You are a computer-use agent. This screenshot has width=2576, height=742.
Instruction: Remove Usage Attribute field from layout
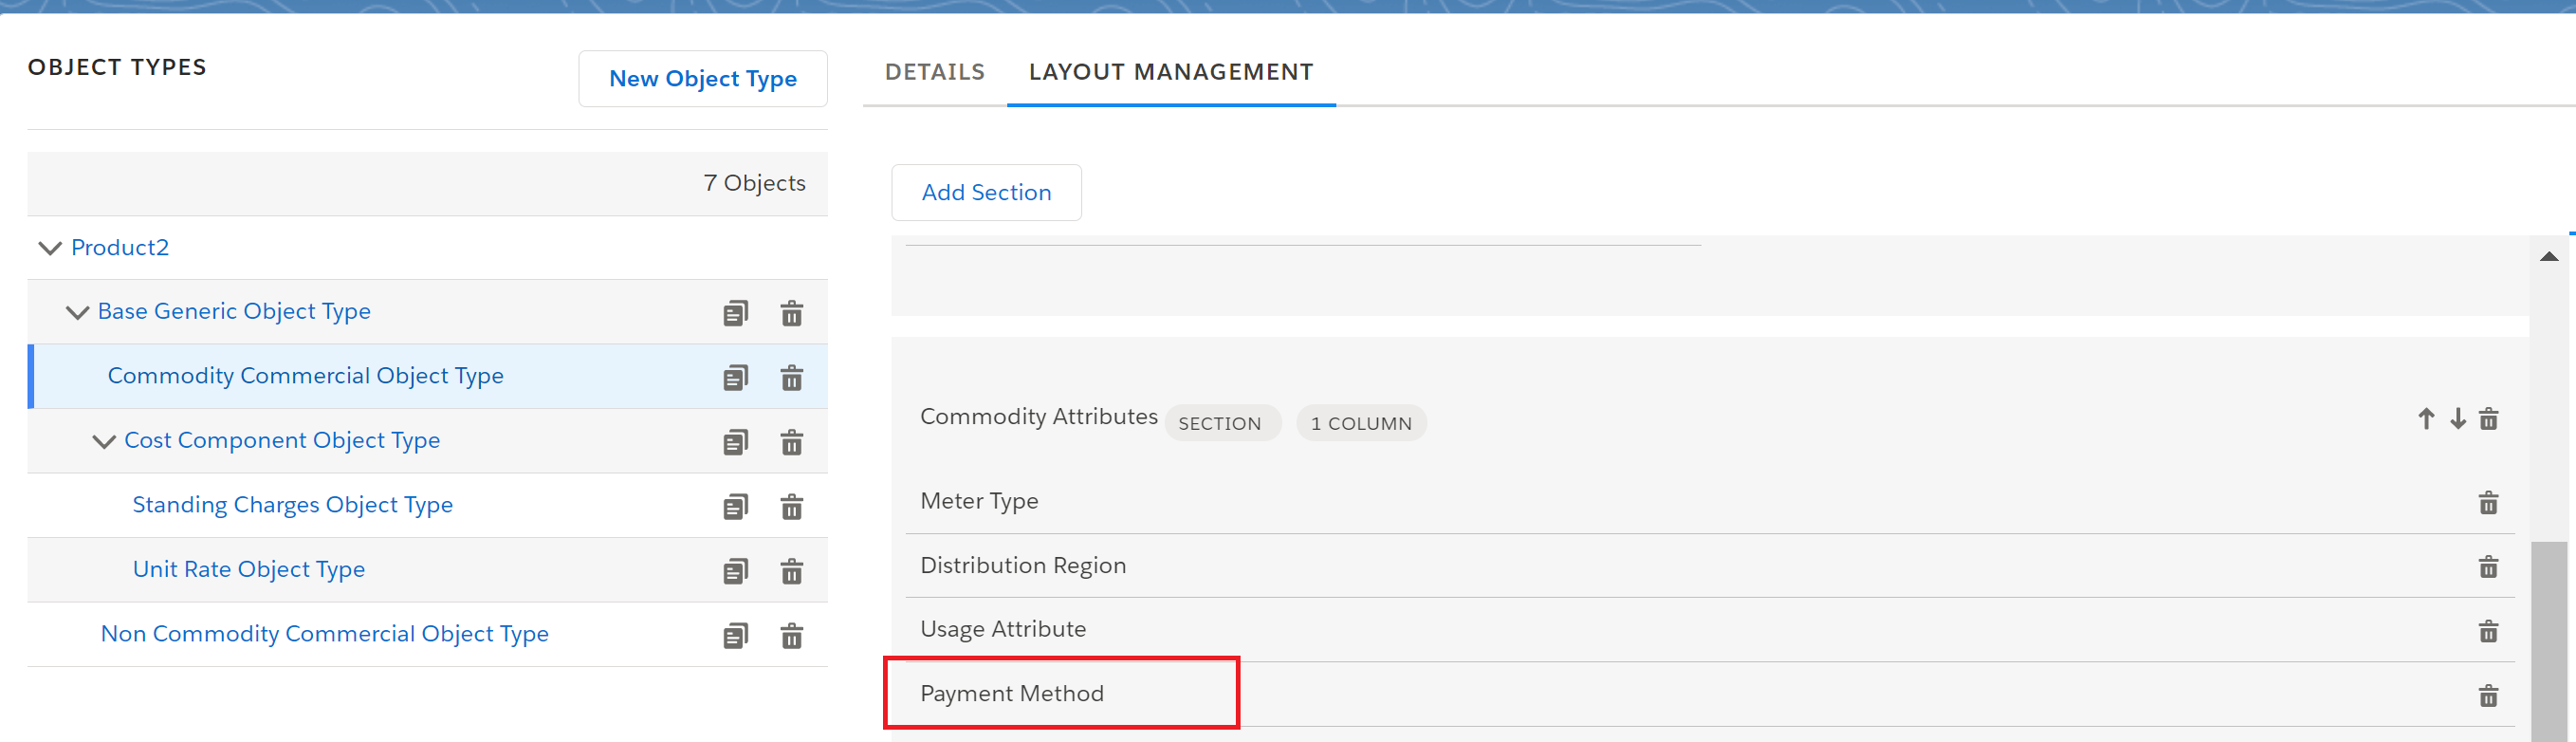[2489, 631]
